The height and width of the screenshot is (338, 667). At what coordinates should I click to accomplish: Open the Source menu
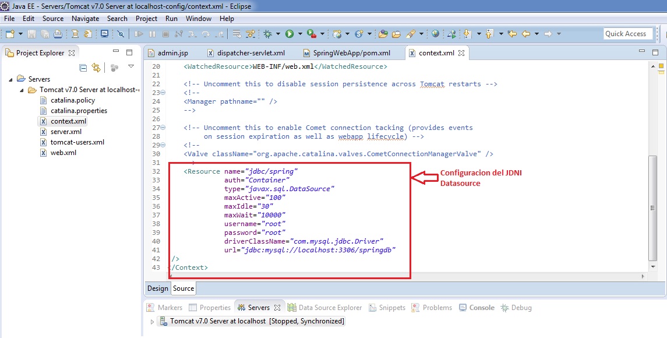(x=53, y=18)
